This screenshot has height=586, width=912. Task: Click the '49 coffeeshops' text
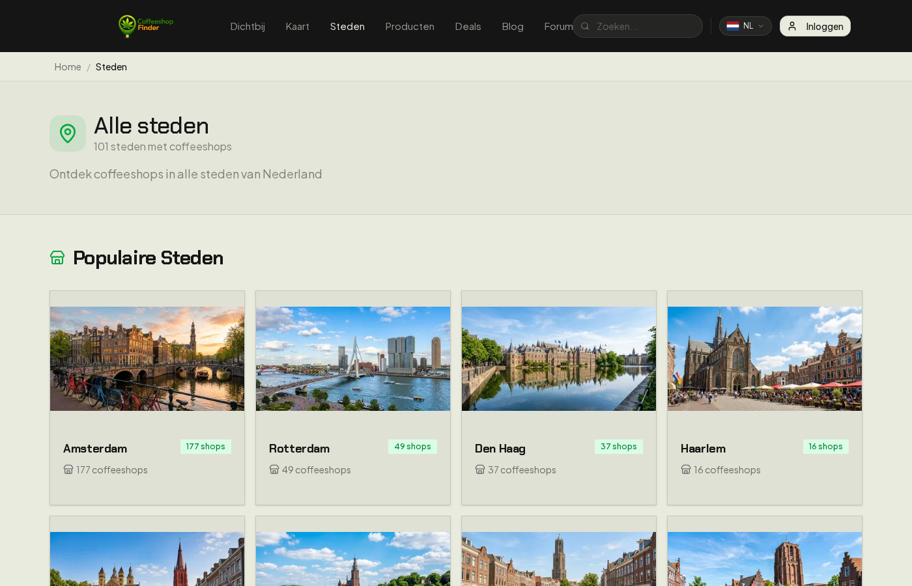317,470
